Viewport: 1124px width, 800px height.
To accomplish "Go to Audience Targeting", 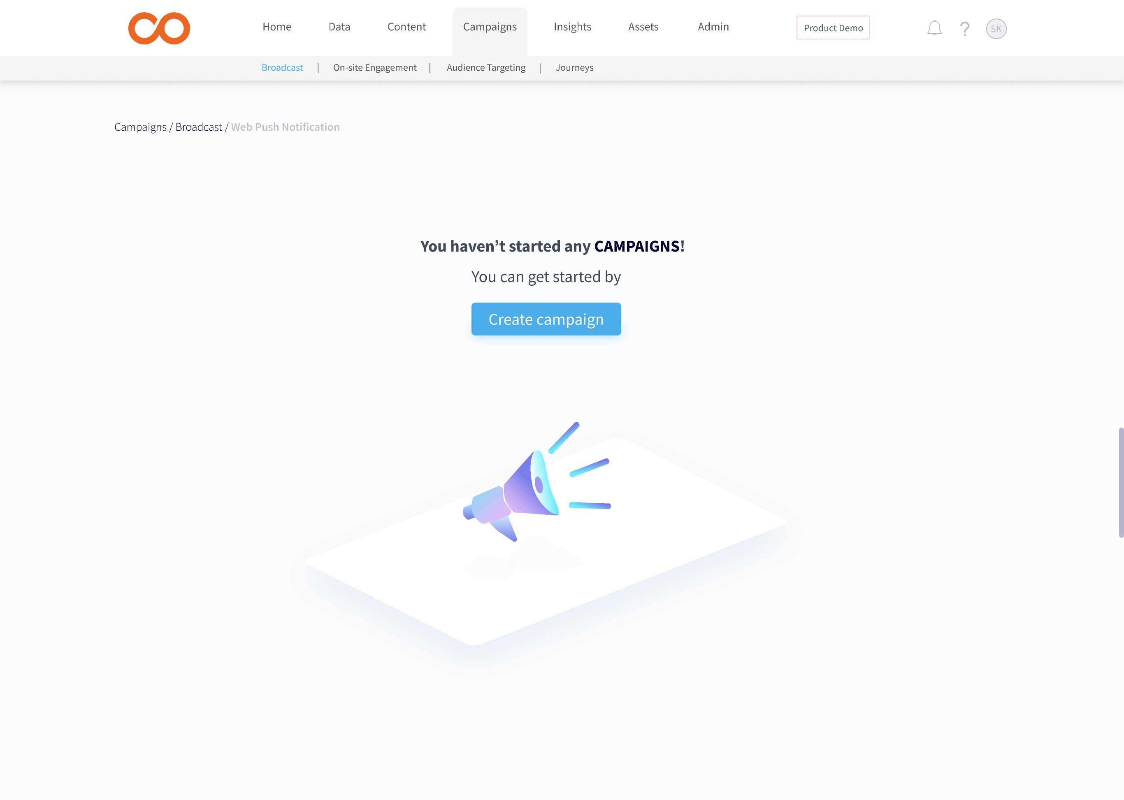I will tap(485, 67).
